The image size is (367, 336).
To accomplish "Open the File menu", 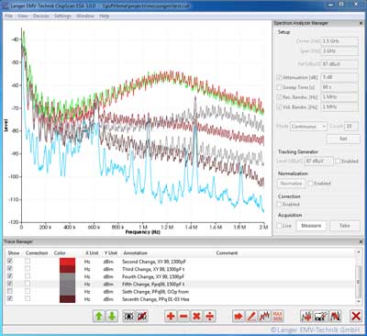I will [9, 16].
